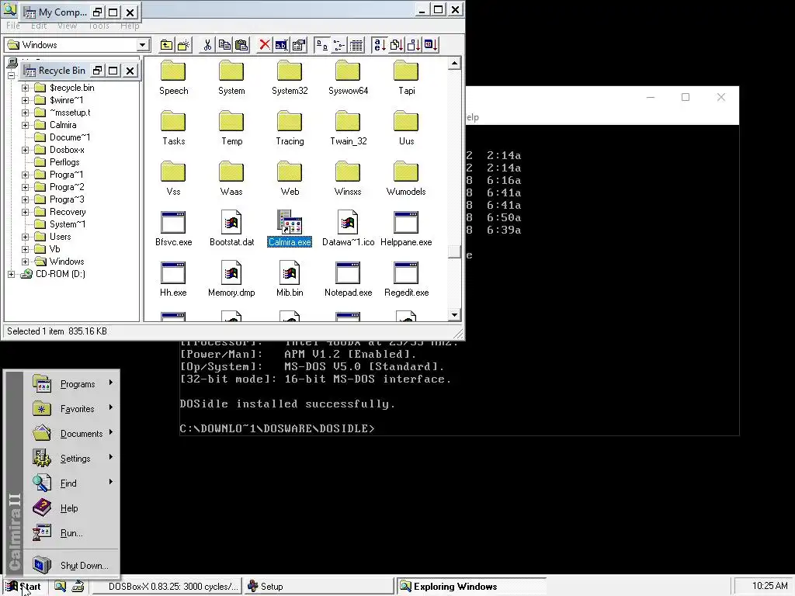This screenshot has height=596, width=795.
Task: Expand the Calmira folder node
Action: [x=25, y=125]
